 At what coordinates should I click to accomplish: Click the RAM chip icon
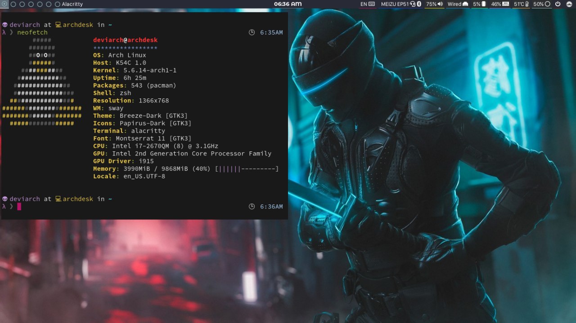(x=506, y=4)
